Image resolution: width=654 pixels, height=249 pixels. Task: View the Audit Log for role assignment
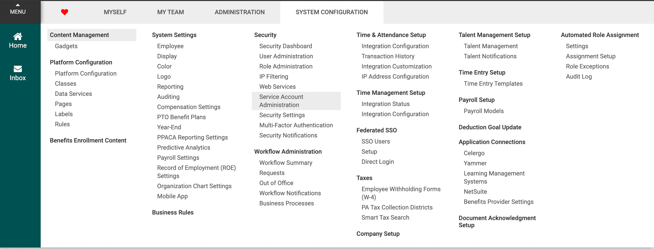click(578, 76)
